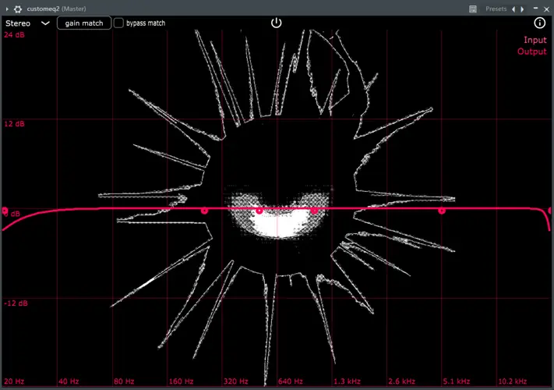This screenshot has height=390, width=554.
Task: Toggle Output spectrum display
Action: pos(532,52)
